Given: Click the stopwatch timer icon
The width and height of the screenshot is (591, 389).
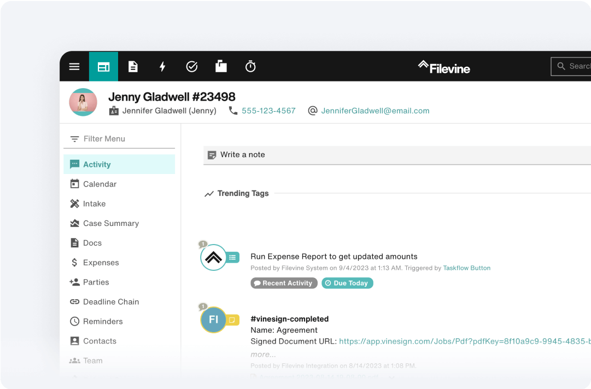Looking at the screenshot, I should click(250, 67).
